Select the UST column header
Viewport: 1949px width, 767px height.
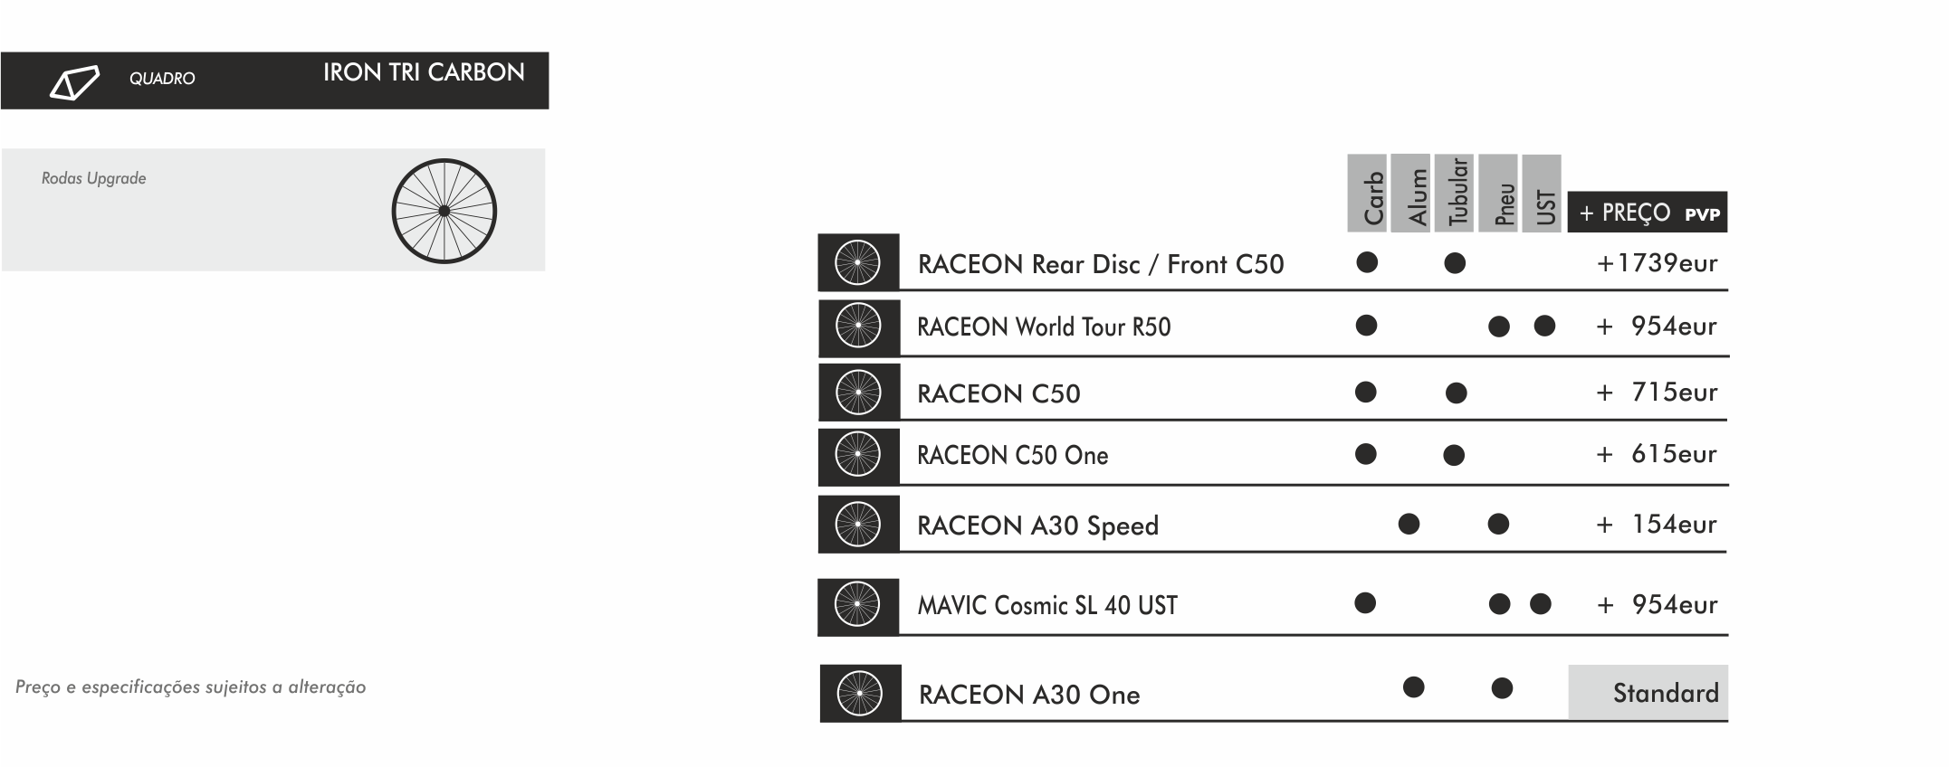[1542, 194]
